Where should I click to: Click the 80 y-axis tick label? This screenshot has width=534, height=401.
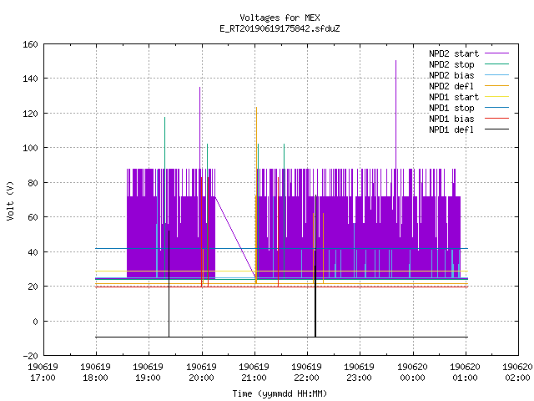pos(33,183)
